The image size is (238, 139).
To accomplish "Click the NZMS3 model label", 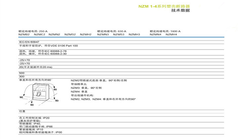I will pos(119,34).
